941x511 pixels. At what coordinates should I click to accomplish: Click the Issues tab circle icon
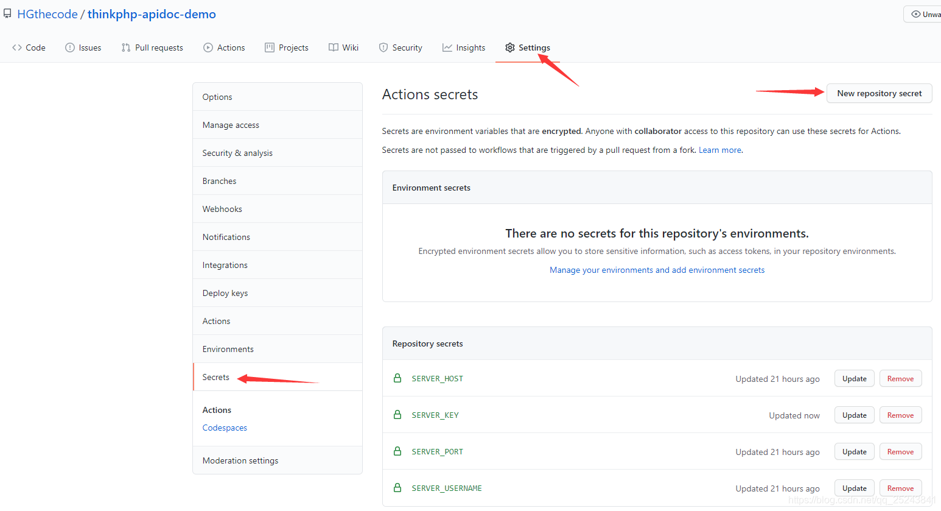click(70, 48)
